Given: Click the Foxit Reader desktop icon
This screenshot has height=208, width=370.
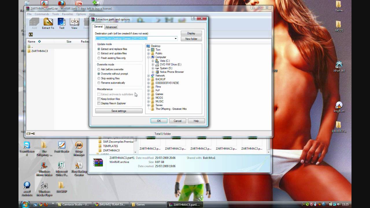Looking at the screenshot, I should click(x=61, y=147).
